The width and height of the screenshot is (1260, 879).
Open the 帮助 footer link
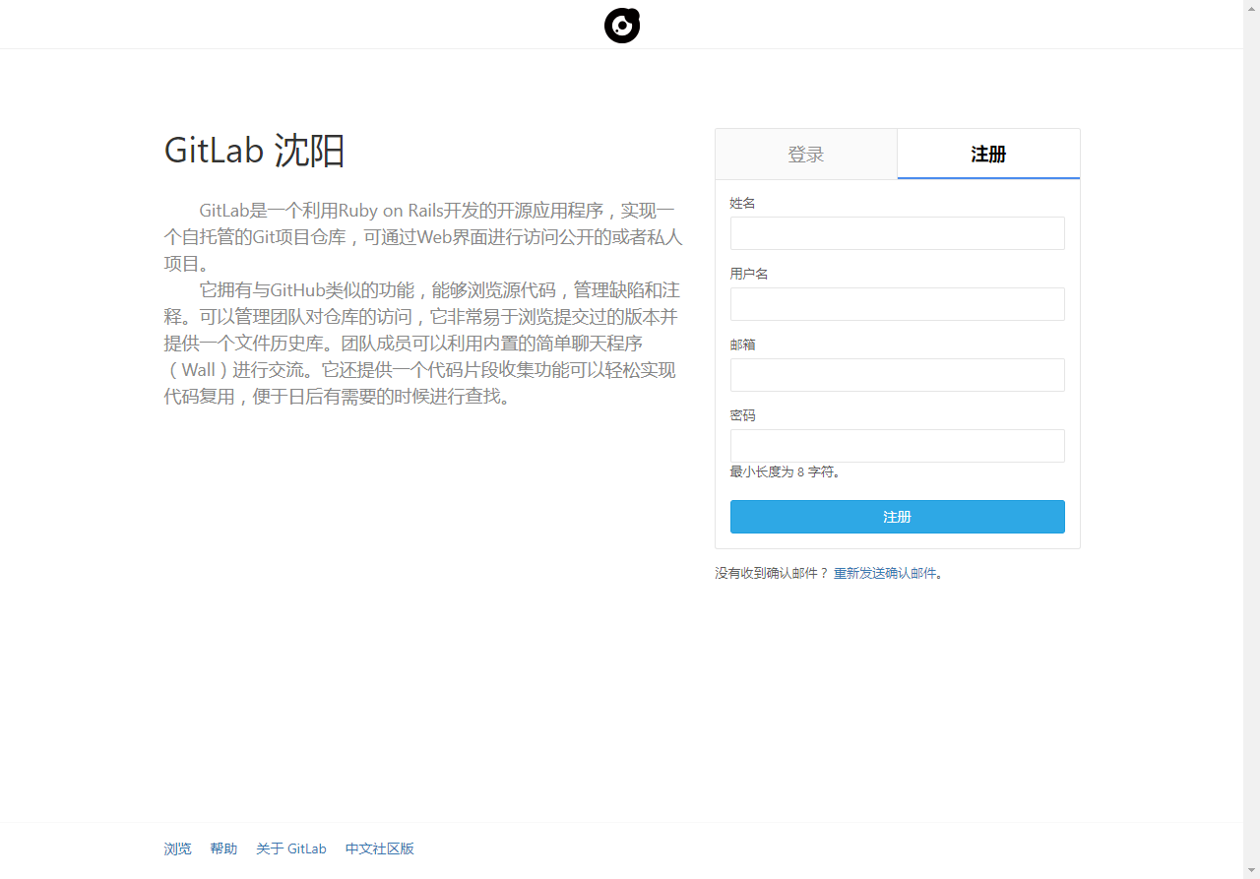223,848
